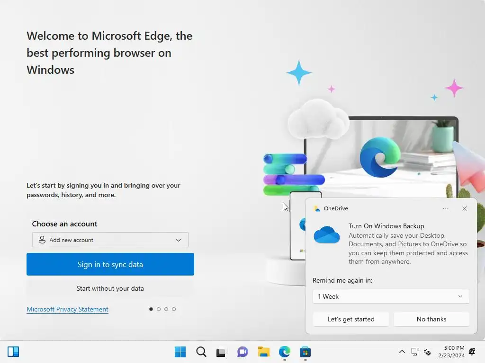
Task: Click the muted volume tray icon
Action: pos(427,352)
